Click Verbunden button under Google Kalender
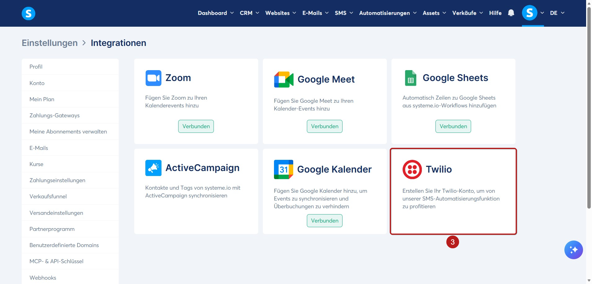The width and height of the screenshot is (592, 284). [325, 221]
